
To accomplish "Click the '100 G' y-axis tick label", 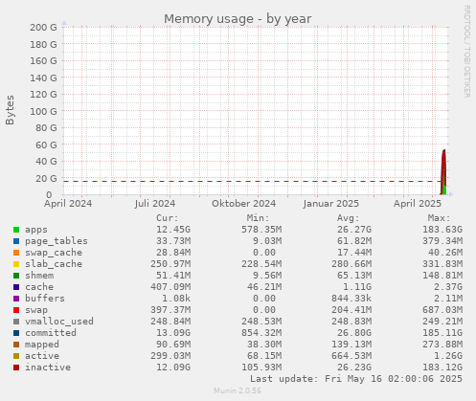I will coord(43,111).
